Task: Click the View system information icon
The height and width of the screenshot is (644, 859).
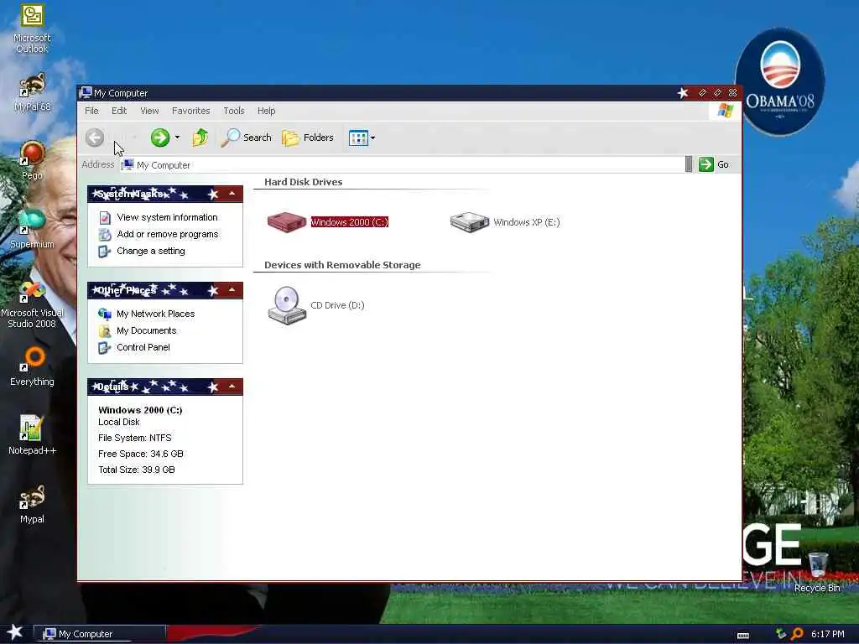Action: (105, 217)
